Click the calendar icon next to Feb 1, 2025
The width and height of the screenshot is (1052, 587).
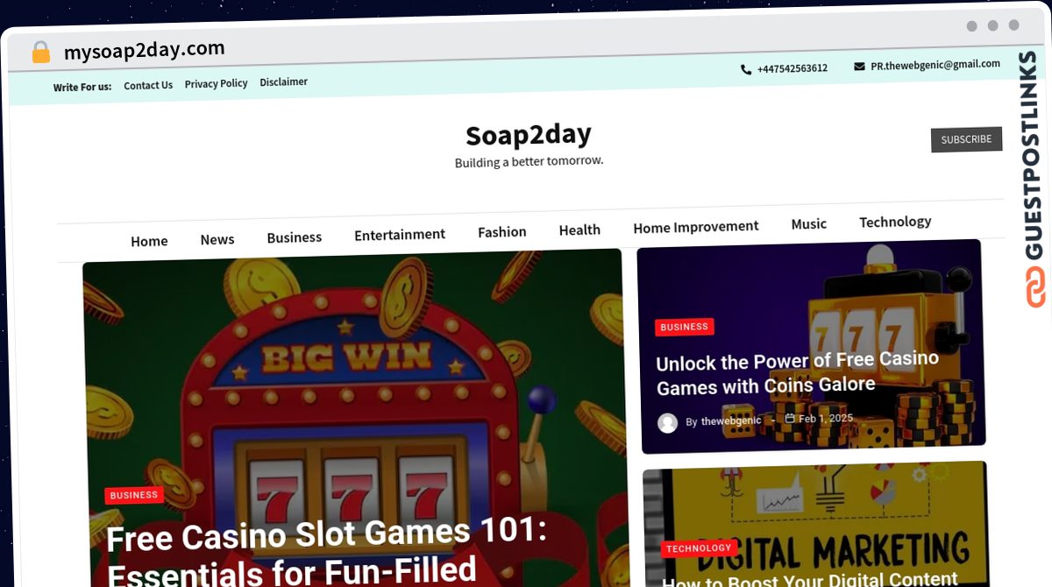(790, 419)
